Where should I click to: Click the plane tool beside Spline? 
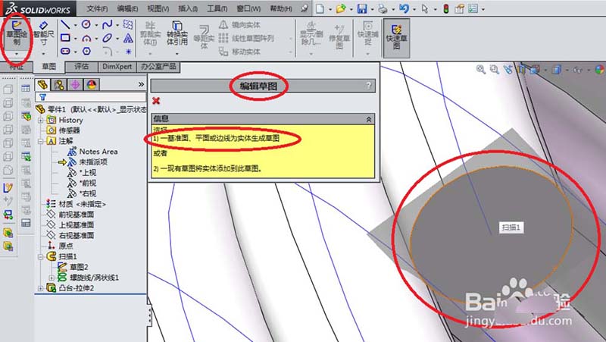(128, 25)
